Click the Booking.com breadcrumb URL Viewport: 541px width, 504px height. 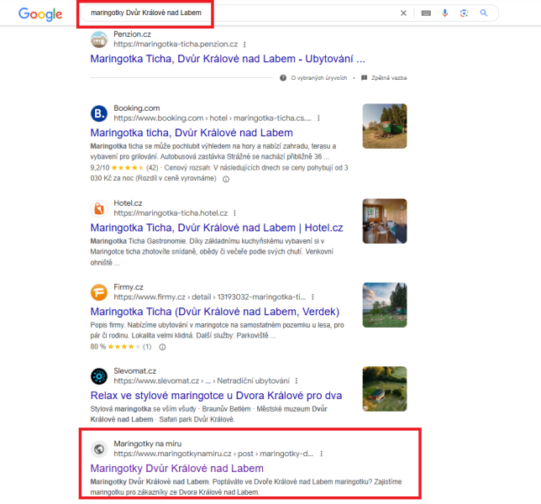(213, 118)
